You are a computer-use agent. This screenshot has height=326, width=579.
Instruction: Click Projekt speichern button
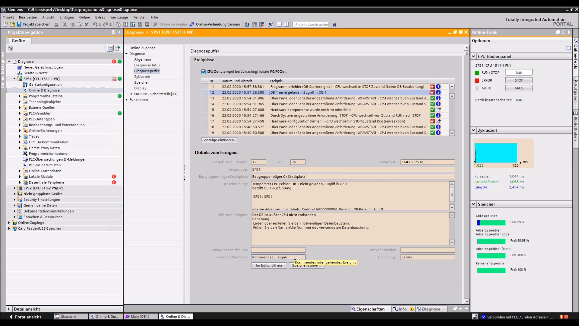(x=34, y=24)
